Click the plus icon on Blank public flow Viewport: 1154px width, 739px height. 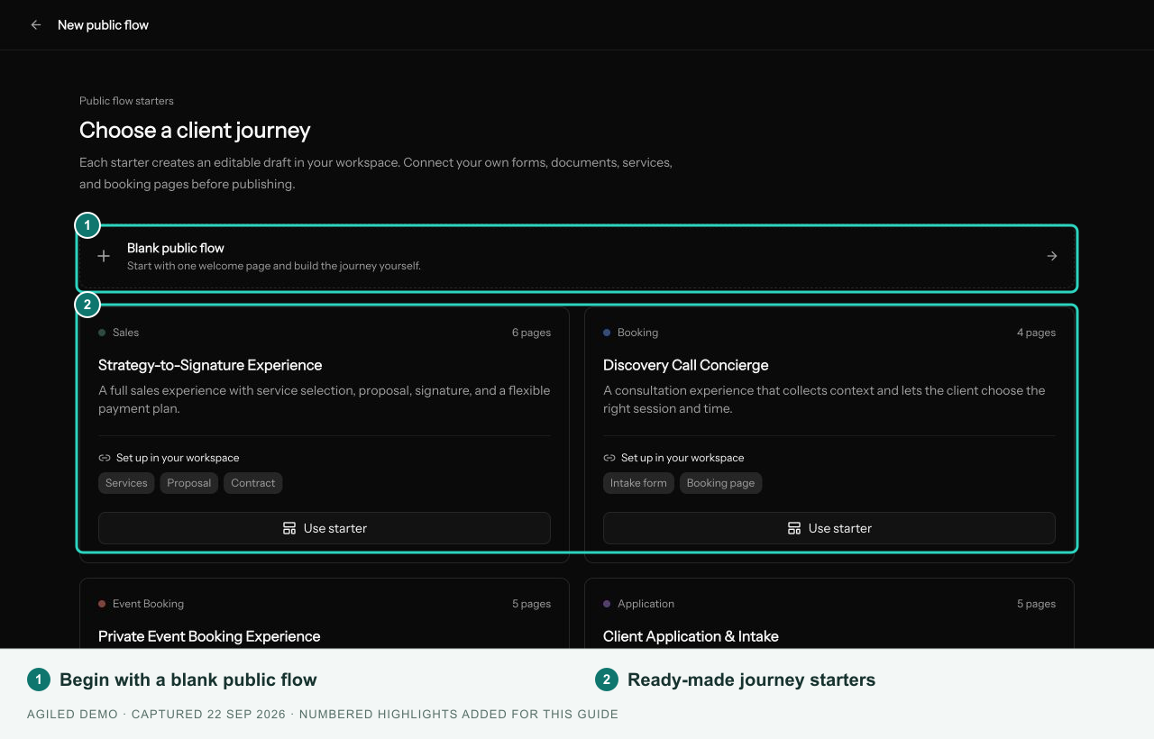coord(104,256)
